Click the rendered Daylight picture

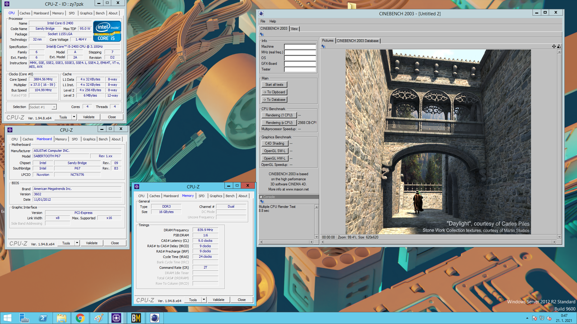click(x=438, y=142)
